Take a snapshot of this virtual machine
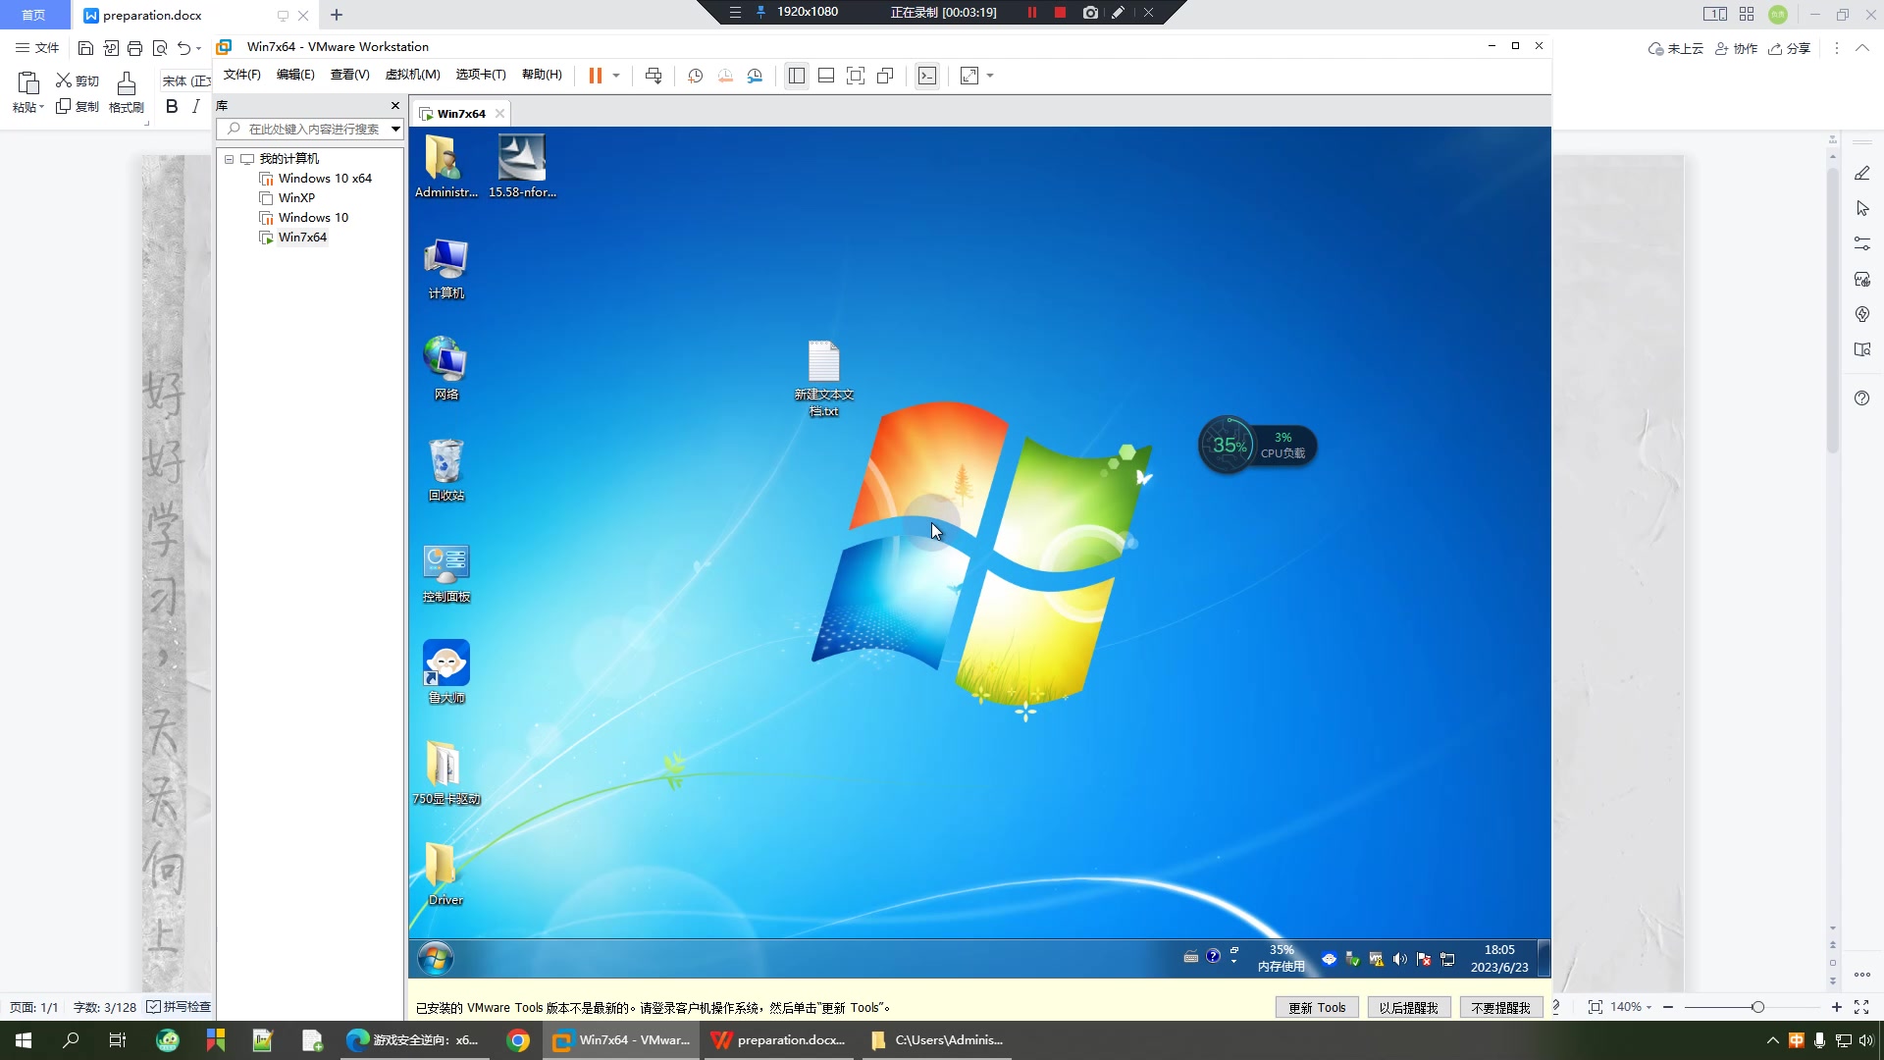Viewport: 1884px width, 1060px height. click(696, 76)
